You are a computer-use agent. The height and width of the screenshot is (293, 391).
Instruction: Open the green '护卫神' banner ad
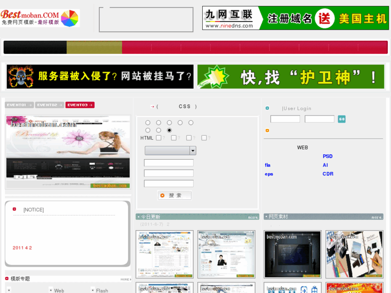pos(291,76)
